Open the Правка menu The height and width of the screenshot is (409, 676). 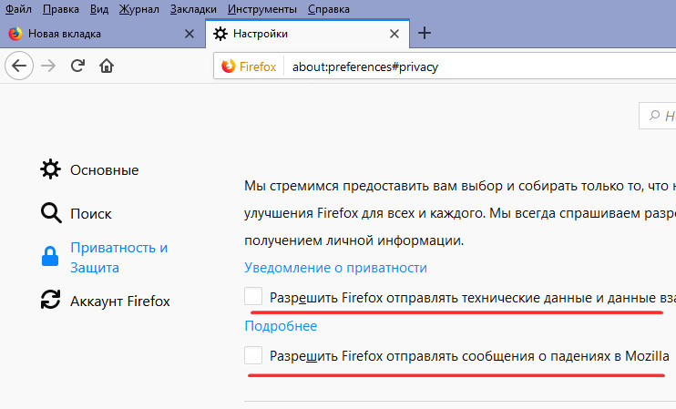[x=61, y=9]
